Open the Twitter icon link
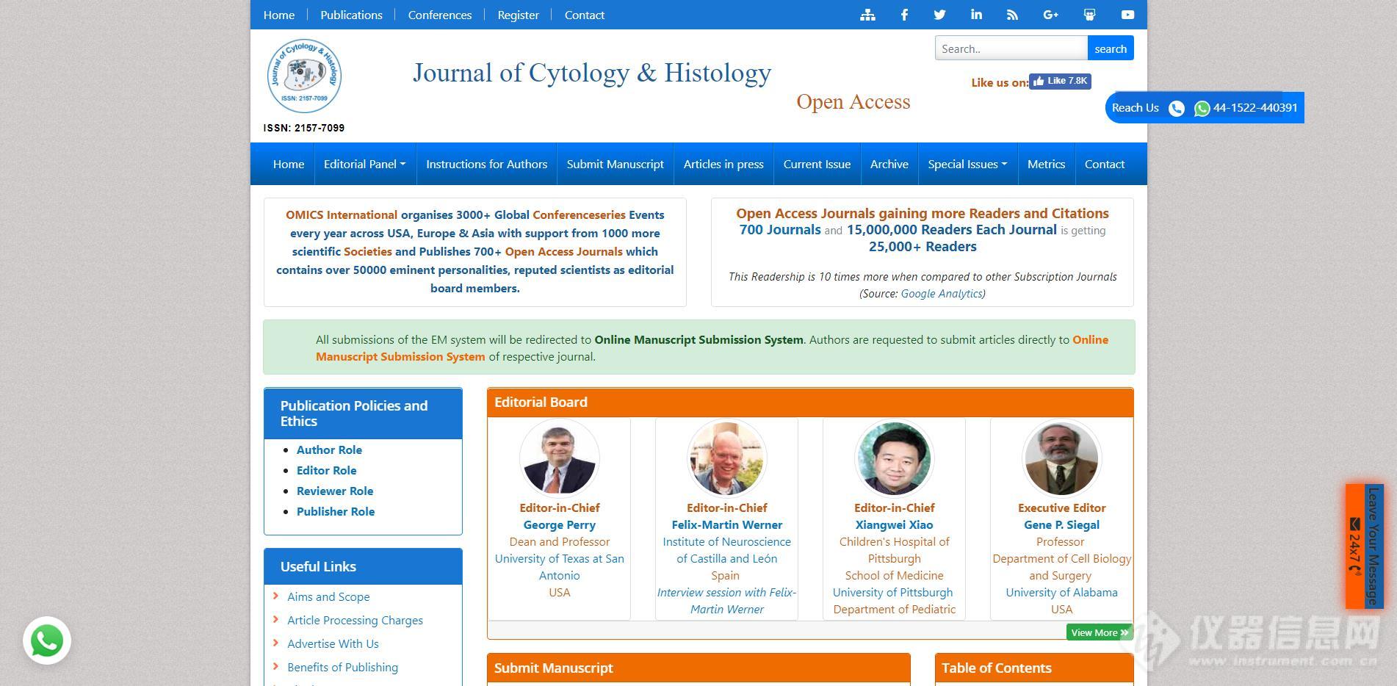The width and height of the screenshot is (1397, 686). [x=939, y=15]
